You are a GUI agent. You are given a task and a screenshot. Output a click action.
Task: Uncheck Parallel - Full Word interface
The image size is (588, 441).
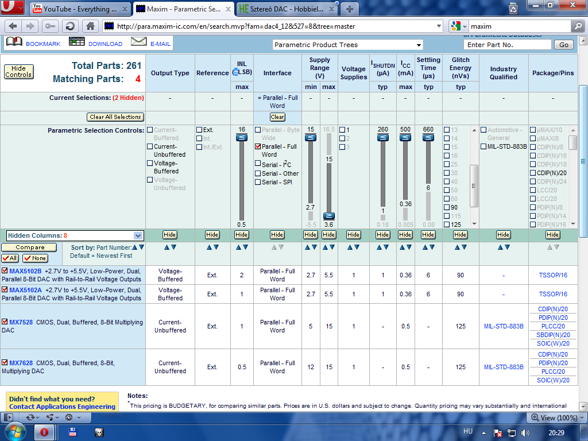[258, 146]
